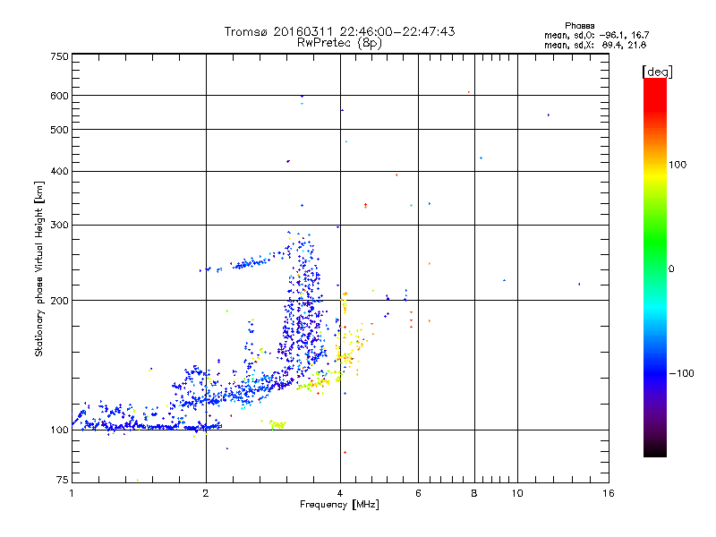Click the colorbar label '-100'

pos(681,373)
